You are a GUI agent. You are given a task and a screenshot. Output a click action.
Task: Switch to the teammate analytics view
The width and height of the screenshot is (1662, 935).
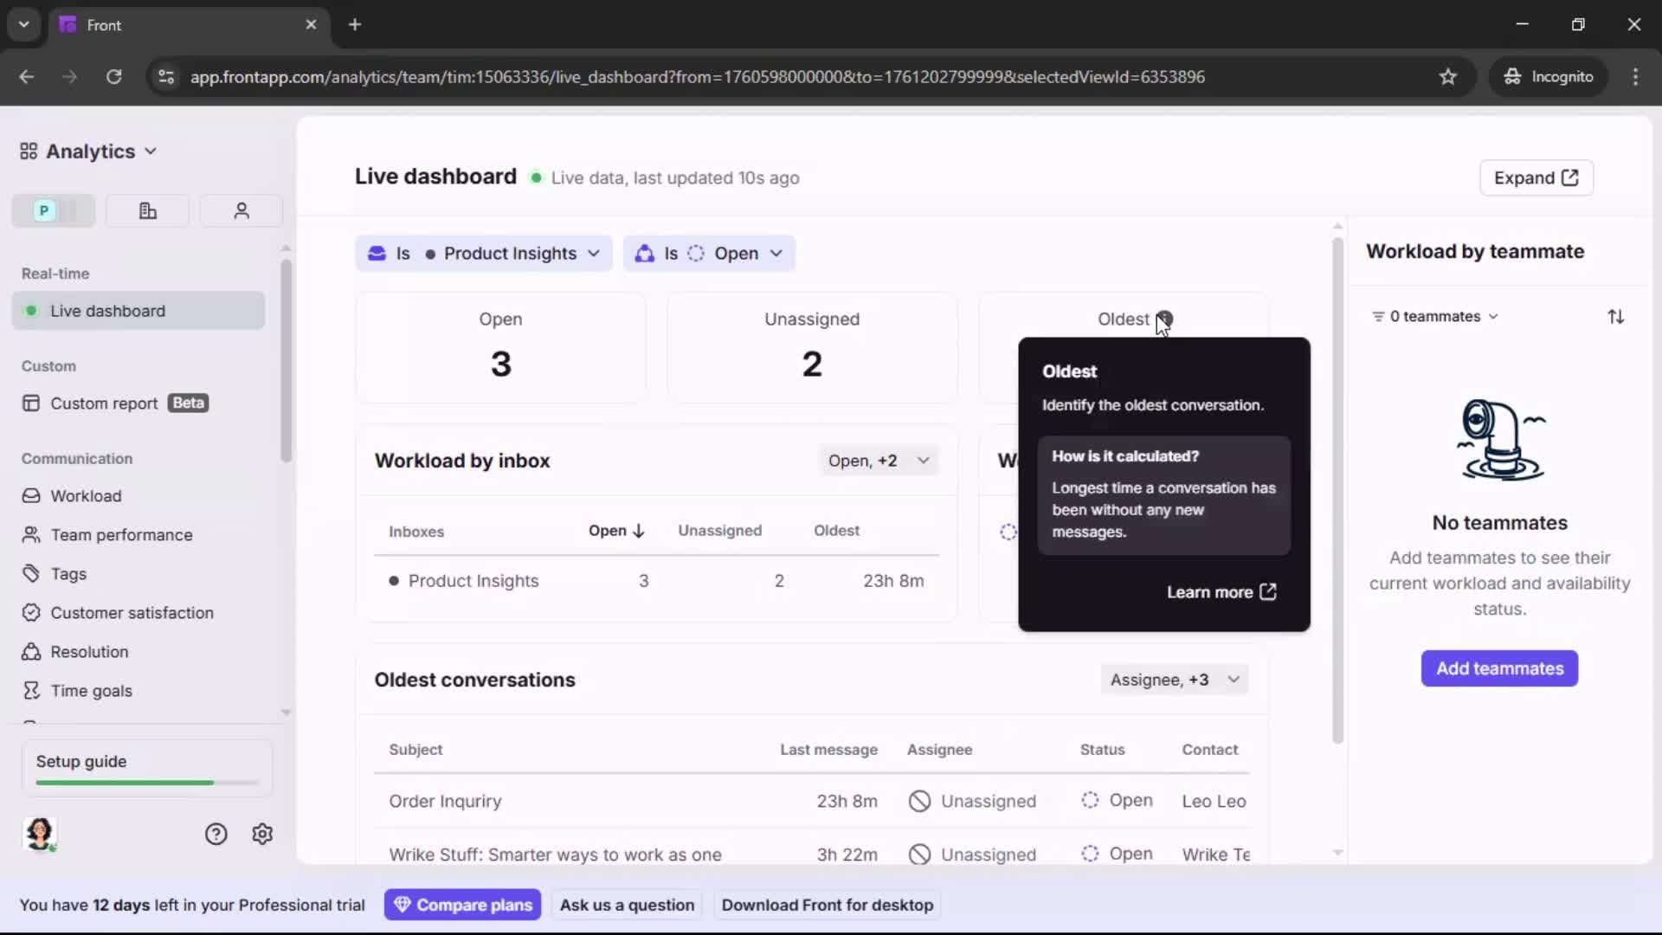[241, 210]
